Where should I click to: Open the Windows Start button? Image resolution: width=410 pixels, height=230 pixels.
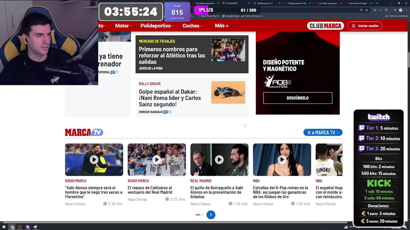coord(4,227)
